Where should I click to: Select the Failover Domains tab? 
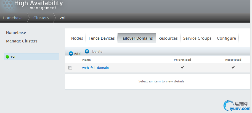pos(136,38)
